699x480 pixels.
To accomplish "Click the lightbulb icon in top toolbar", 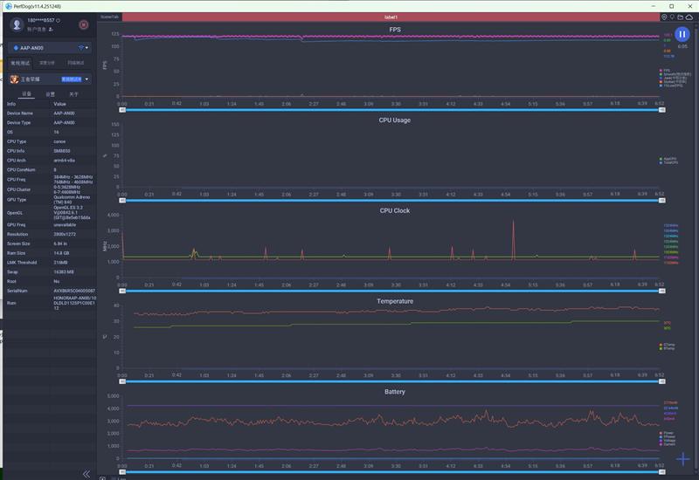I will click(673, 17).
